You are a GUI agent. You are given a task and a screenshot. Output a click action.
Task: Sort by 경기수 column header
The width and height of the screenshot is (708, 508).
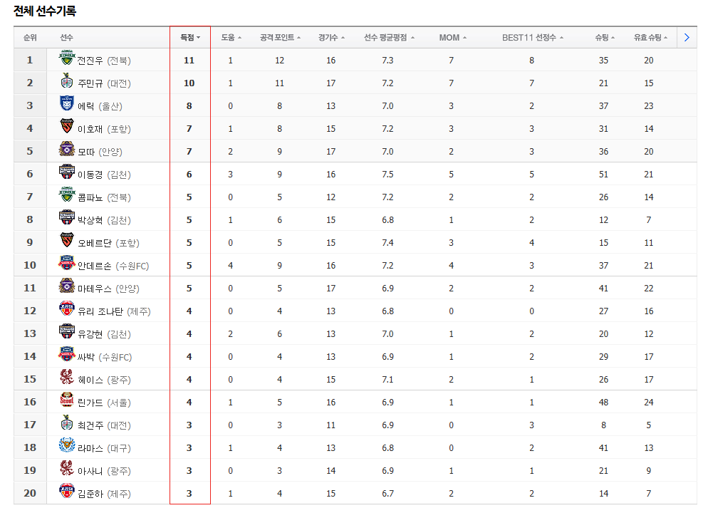(x=331, y=37)
